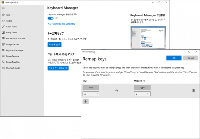Open the File Explorer add-ons page
Screen dimensions: 200x139
(22, 38)
